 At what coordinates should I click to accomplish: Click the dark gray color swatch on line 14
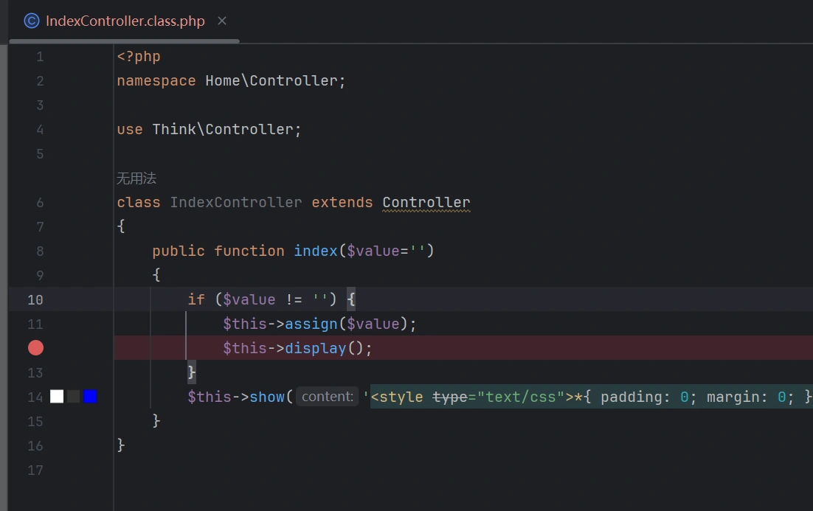point(74,397)
